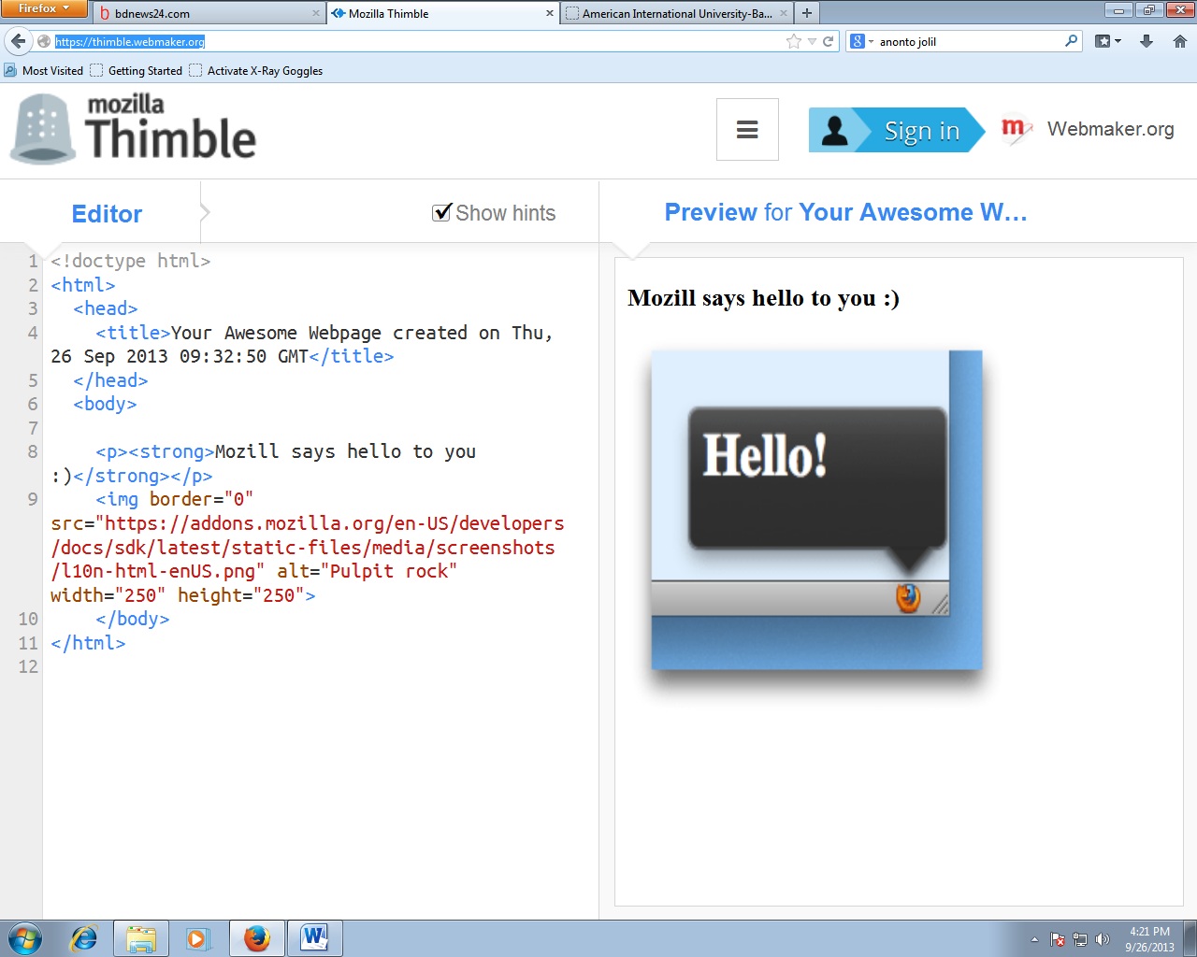Viewport: 1197px width, 957px height.
Task: Click the search magnifier icon
Action: pyautogui.click(x=1072, y=41)
